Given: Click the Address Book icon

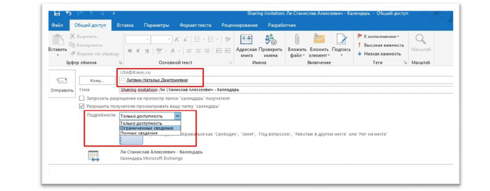Looking at the screenshot, I should pyautogui.click(x=247, y=41).
